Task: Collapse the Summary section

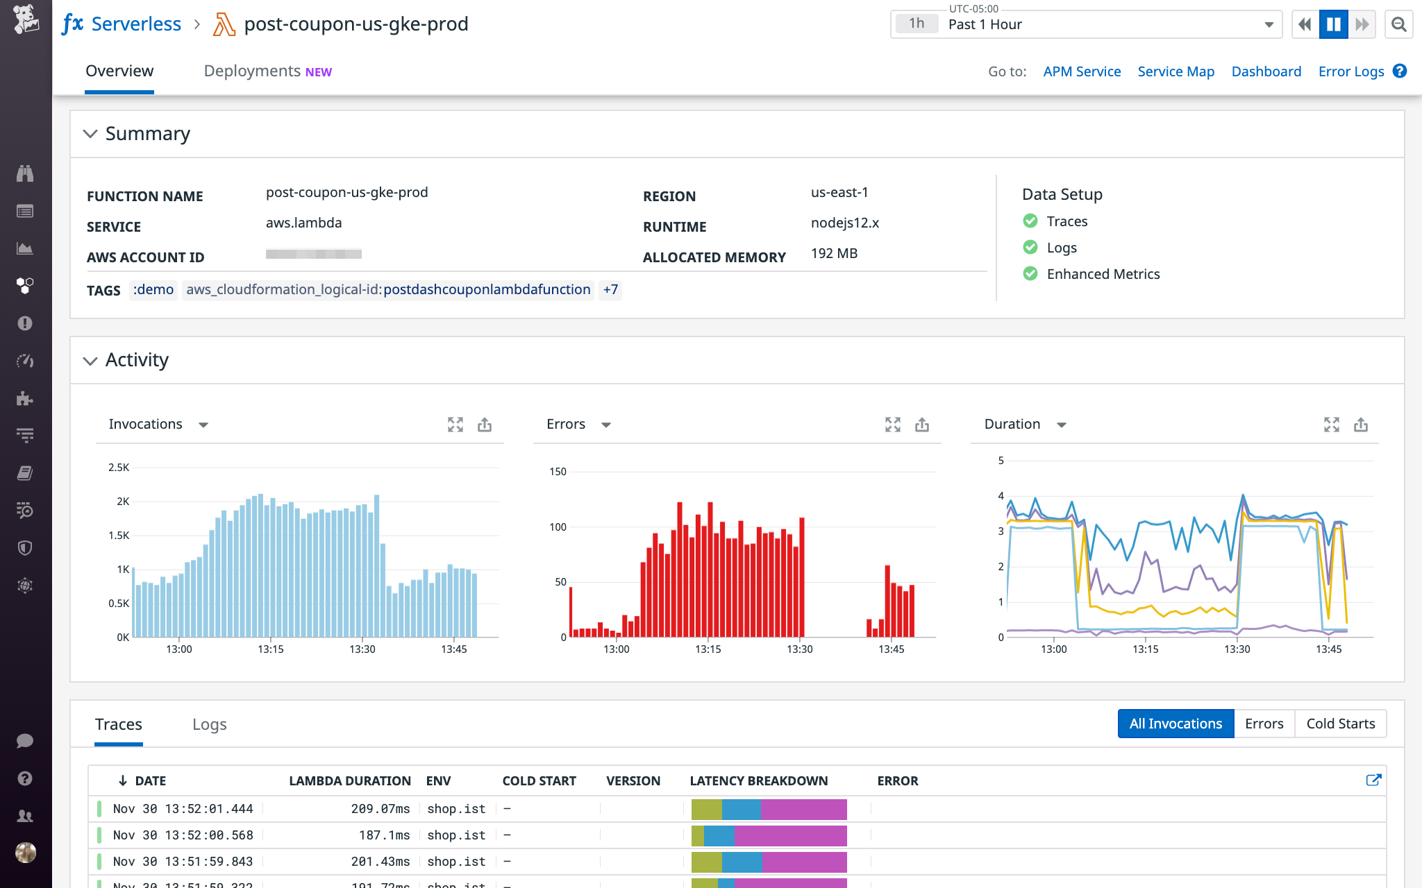Action: point(90,133)
